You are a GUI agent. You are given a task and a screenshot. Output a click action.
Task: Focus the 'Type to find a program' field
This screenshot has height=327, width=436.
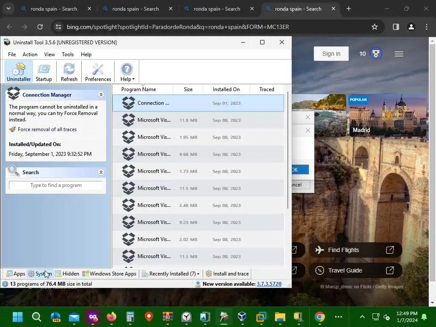tap(56, 185)
